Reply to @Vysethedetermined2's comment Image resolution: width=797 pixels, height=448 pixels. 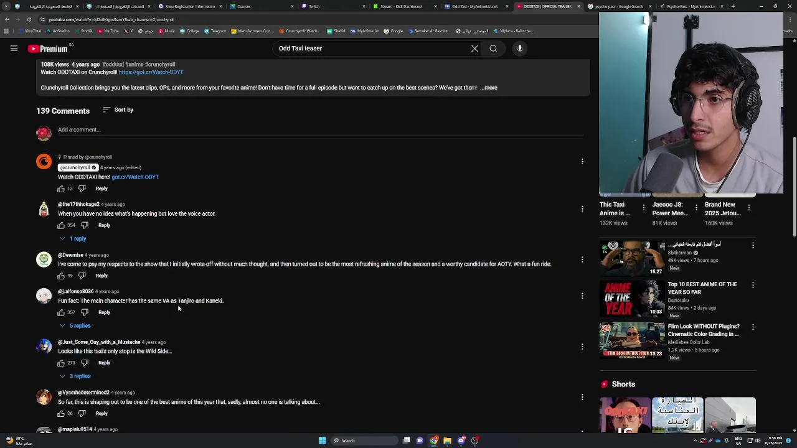tap(101, 414)
